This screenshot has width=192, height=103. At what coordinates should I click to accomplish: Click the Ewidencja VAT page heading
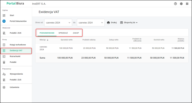pos(49,12)
